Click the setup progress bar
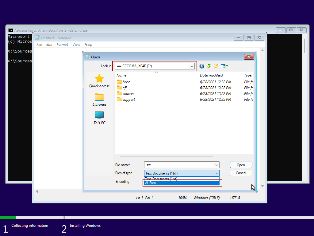314x236 pixels. 157,217
